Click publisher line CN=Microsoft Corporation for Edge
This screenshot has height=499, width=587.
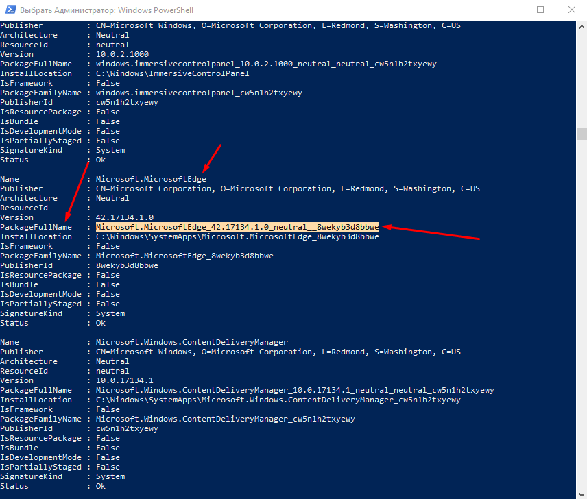point(287,188)
